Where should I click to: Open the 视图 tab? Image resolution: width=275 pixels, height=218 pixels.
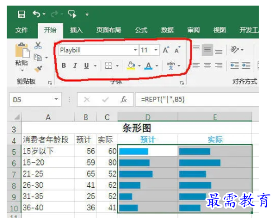pyautogui.click(x=220, y=30)
